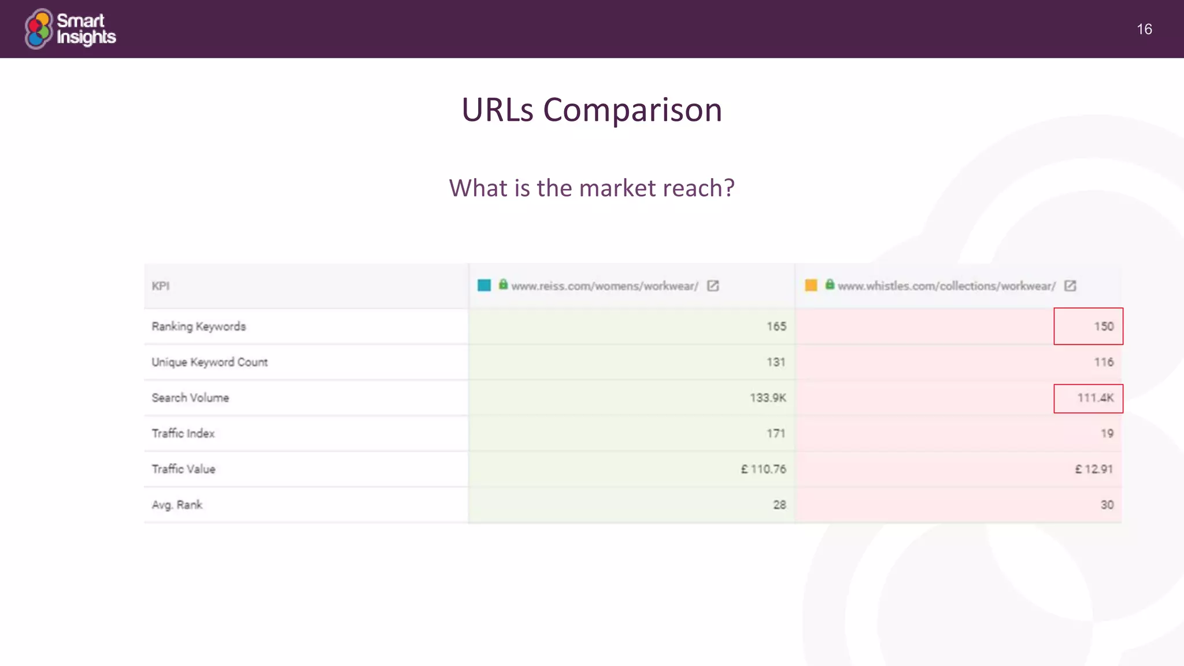Image resolution: width=1184 pixels, height=666 pixels.
Task: Click the Traffic Index value 171
Action: pos(776,433)
